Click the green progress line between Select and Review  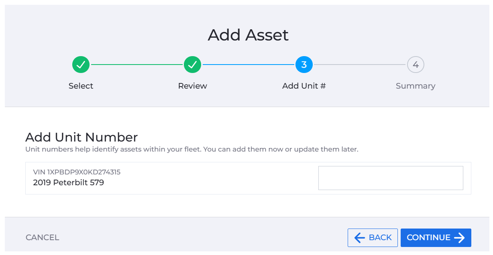click(136, 65)
